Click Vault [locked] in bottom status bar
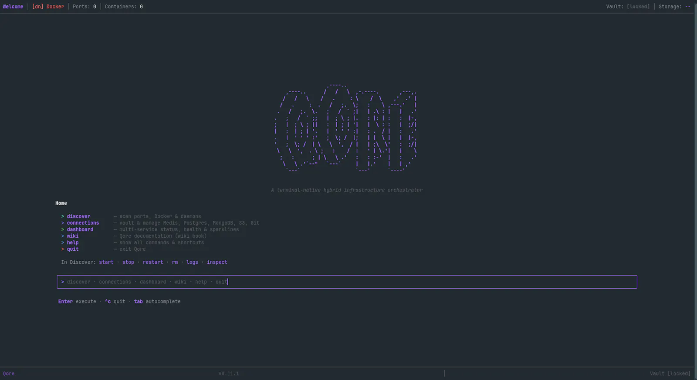Image resolution: width=697 pixels, height=380 pixels. (x=670, y=373)
